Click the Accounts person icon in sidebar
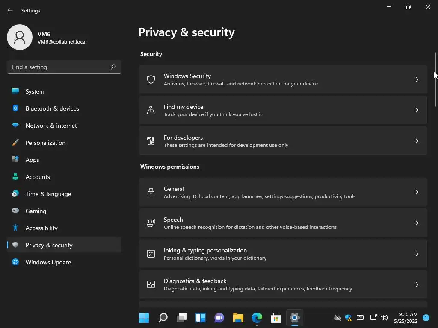 tap(15, 176)
